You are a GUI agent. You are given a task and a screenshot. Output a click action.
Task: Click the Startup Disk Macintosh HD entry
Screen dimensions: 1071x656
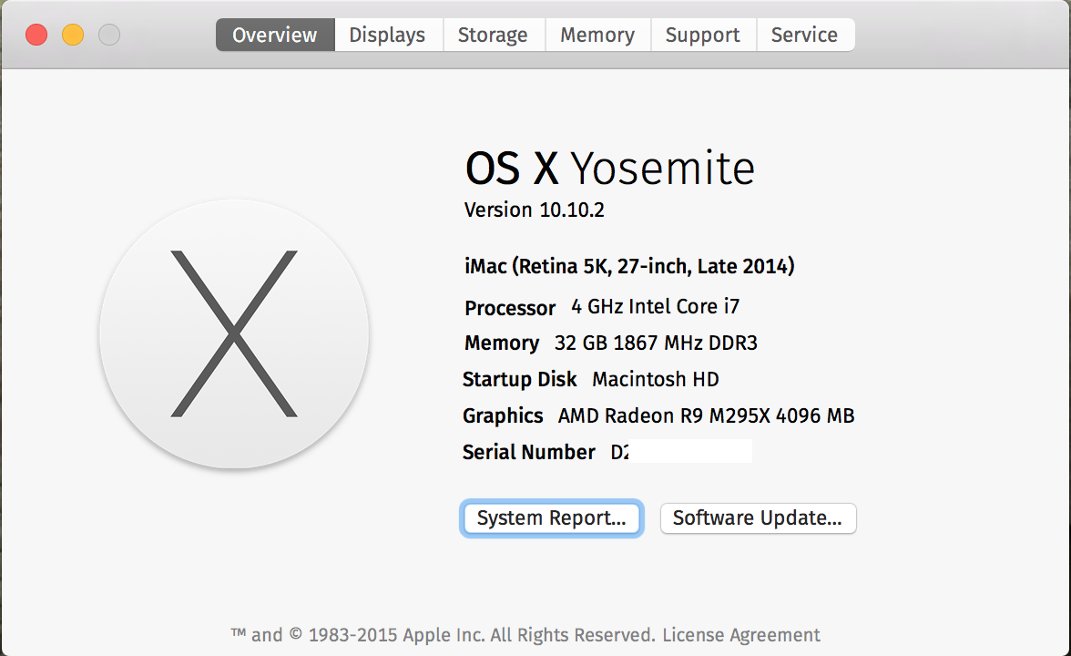pyautogui.click(x=591, y=379)
